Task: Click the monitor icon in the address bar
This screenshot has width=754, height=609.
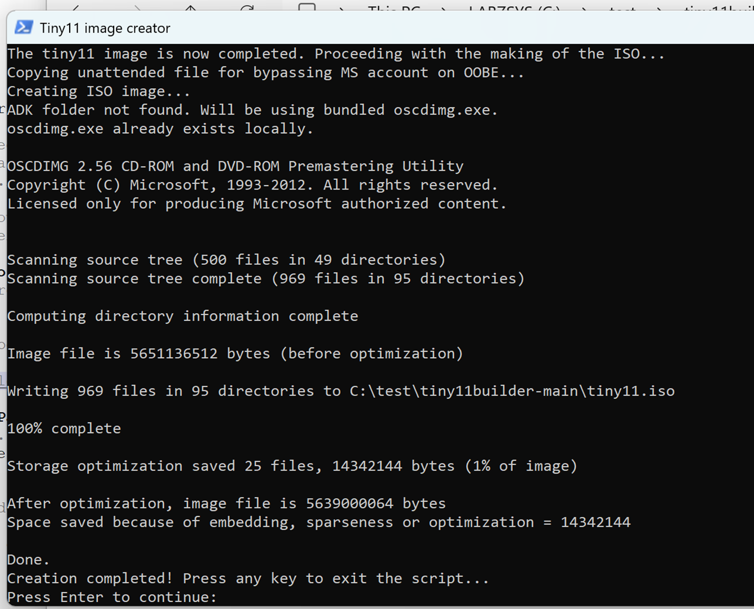Action: point(307,7)
